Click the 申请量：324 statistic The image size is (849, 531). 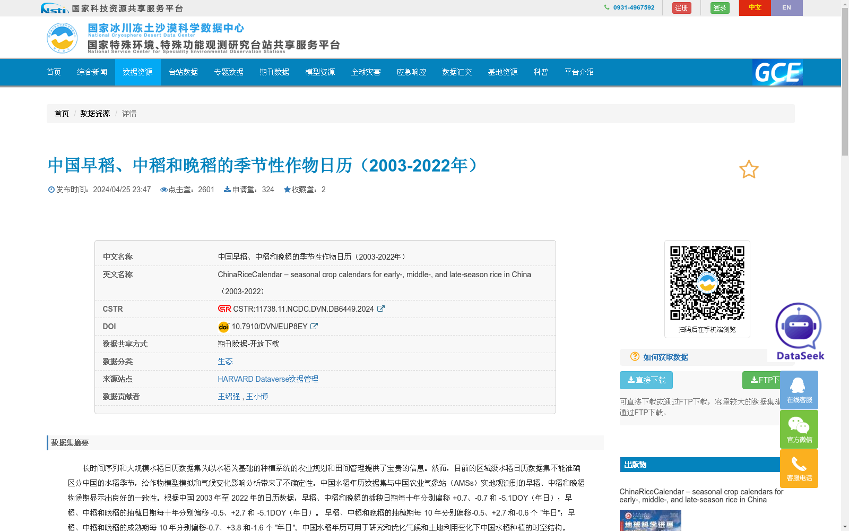(x=249, y=190)
